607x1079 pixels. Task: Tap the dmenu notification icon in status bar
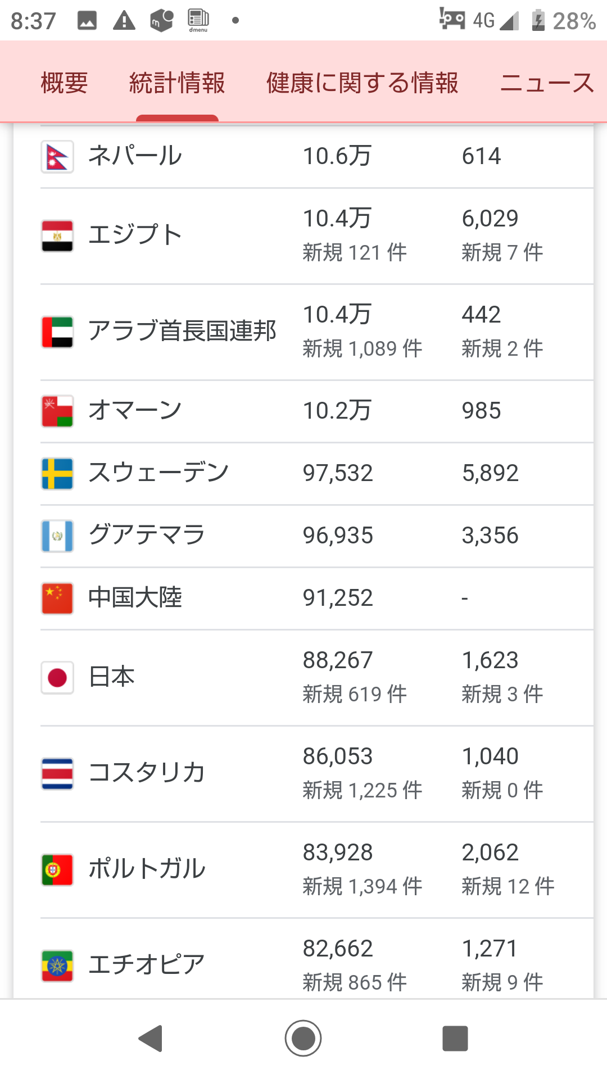click(198, 21)
